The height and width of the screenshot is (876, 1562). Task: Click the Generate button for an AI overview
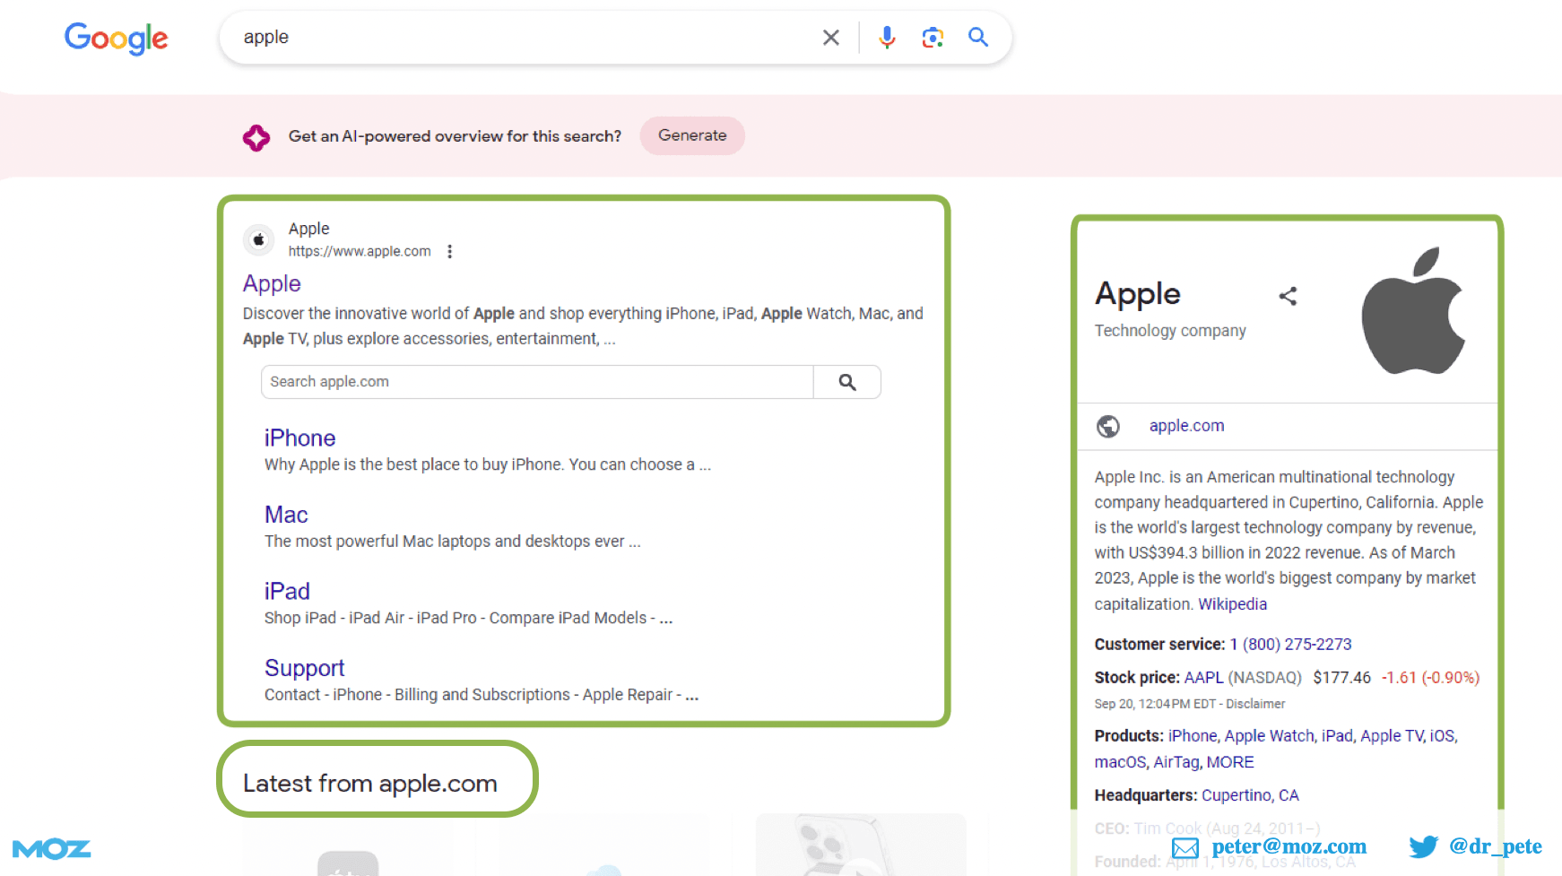coord(691,135)
